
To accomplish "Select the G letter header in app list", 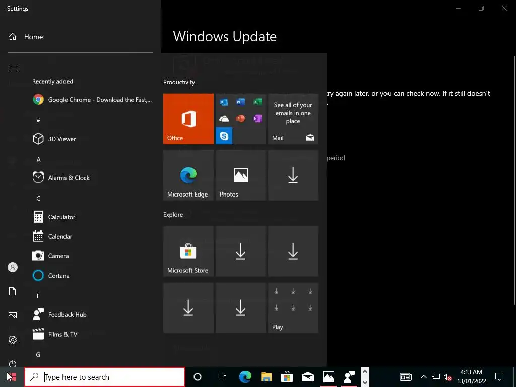I will (x=38, y=355).
